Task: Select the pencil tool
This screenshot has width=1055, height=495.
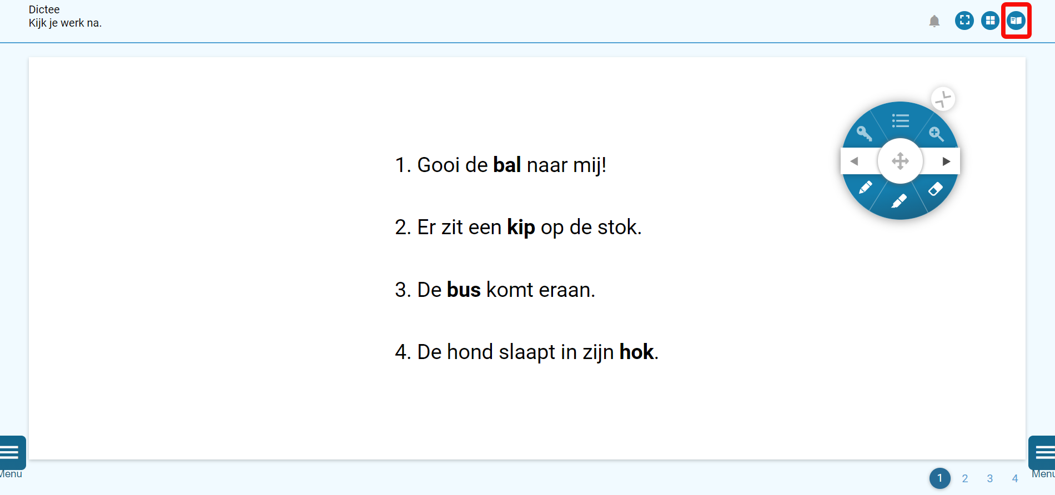Action: pyautogui.click(x=865, y=188)
